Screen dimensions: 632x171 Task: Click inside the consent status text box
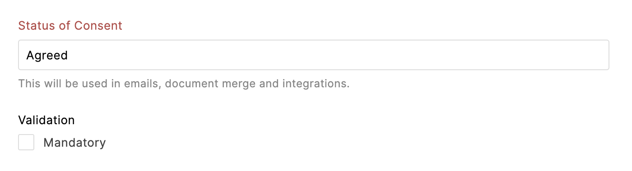pyautogui.click(x=314, y=55)
